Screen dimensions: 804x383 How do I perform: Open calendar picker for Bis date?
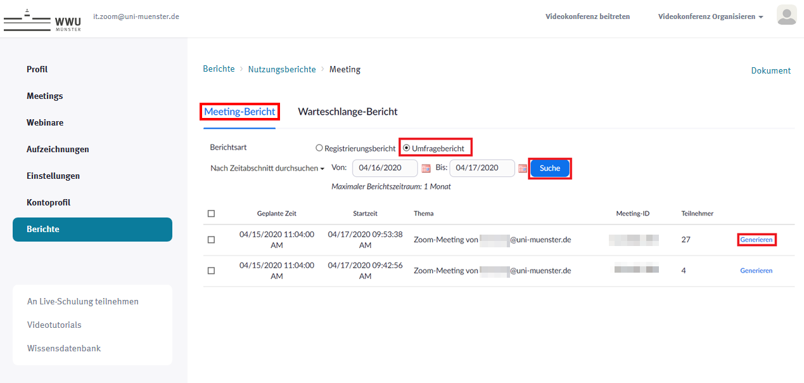[522, 168]
